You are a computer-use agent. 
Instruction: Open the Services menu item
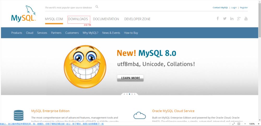click(42, 33)
